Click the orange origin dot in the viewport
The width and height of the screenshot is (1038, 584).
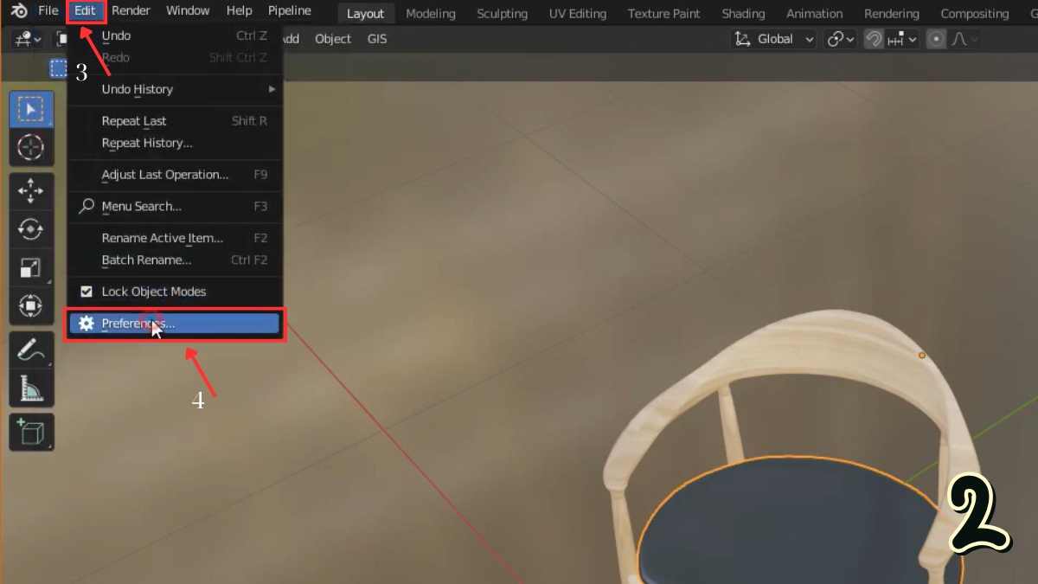tap(922, 355)
